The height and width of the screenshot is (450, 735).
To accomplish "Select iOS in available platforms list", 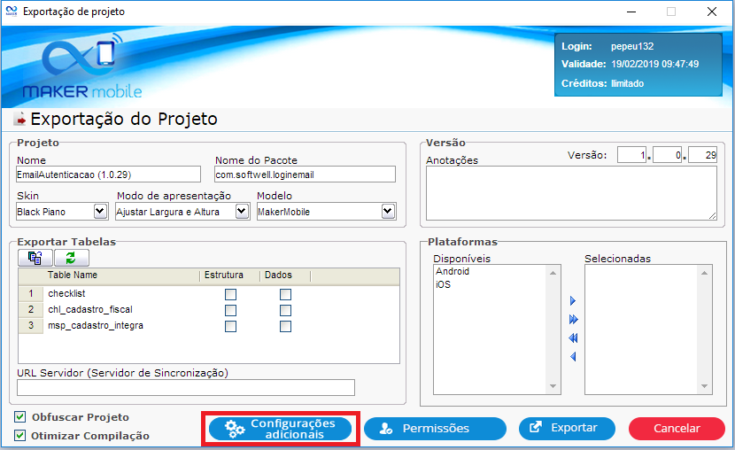I will click(443, 285).
